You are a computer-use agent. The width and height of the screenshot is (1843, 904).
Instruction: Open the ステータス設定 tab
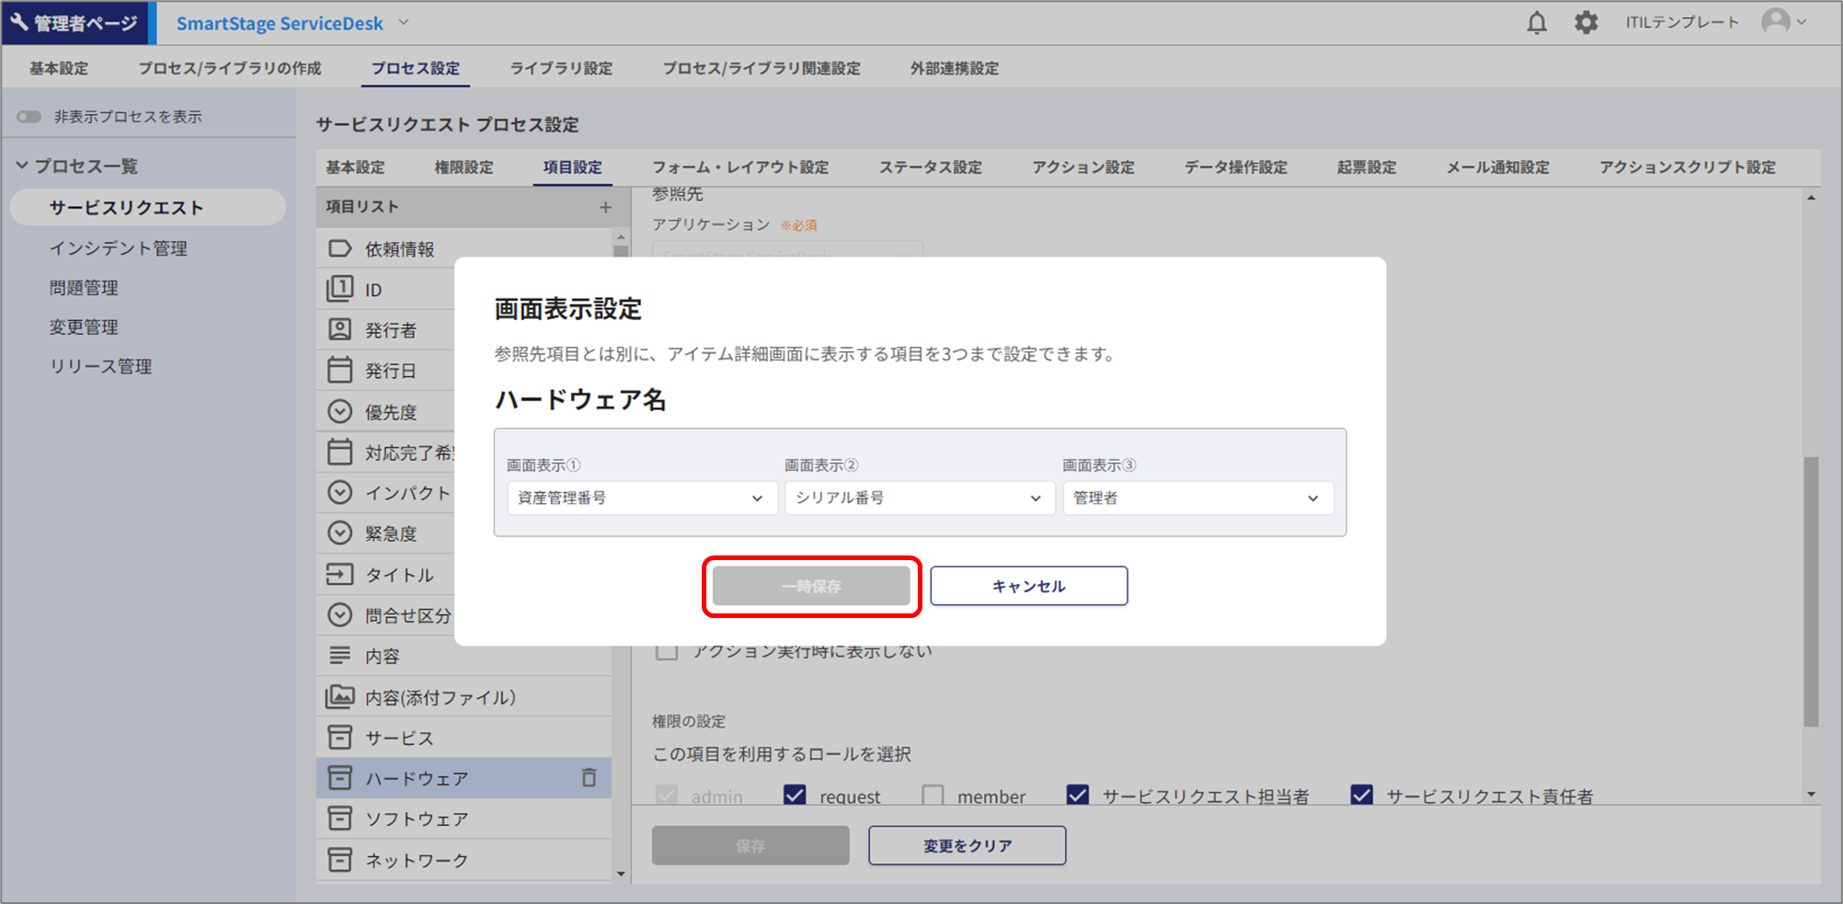[930, 167]
